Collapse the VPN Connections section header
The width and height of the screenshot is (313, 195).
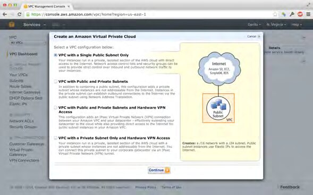pyautogui.click(x=27, y=138)
